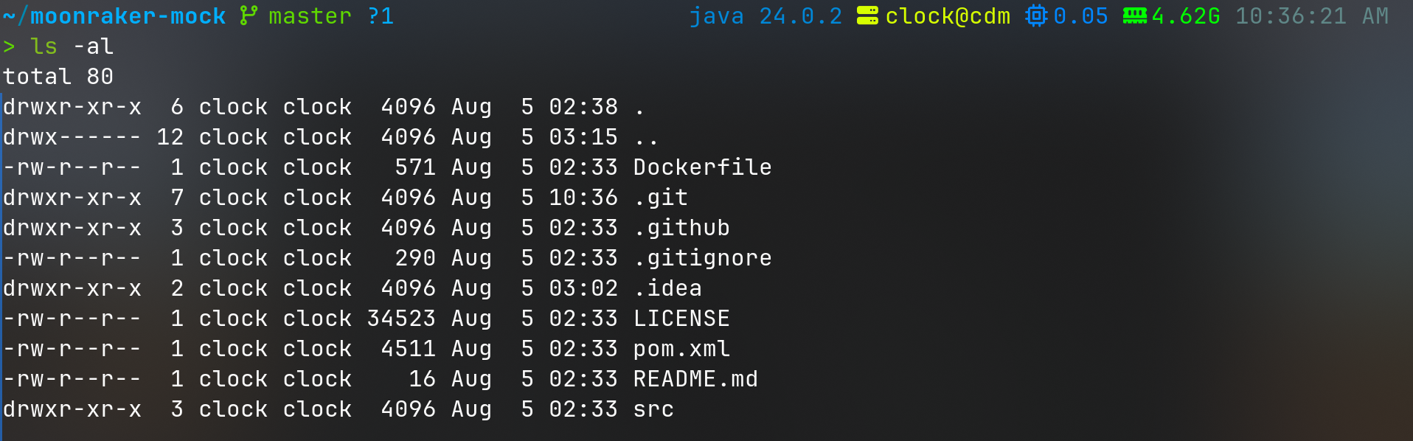
Task: Click the Dockerfile file name
Action: coord(702,167)
